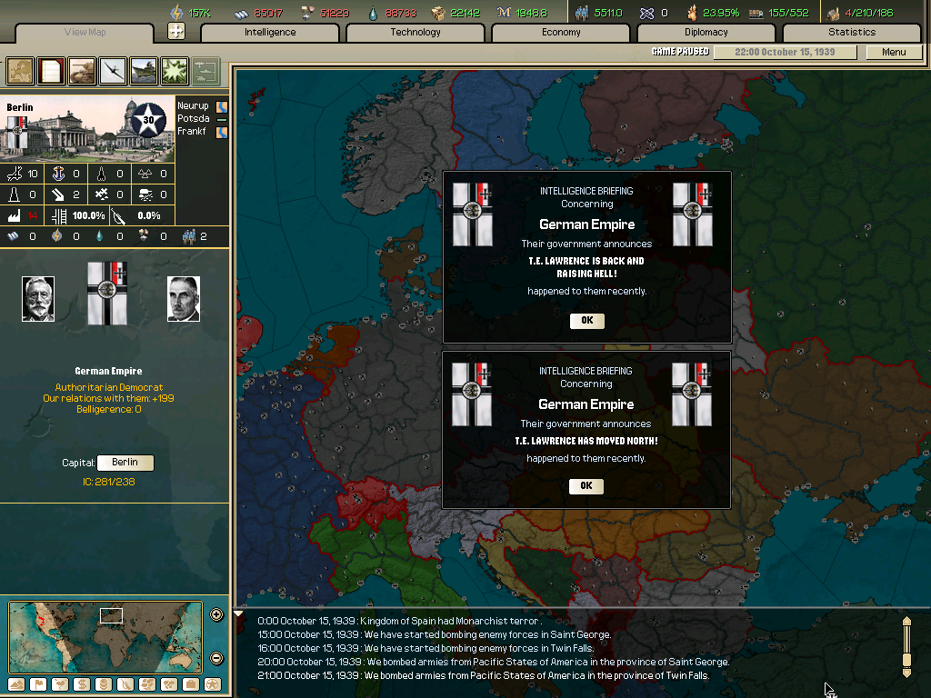
Task: Open the Statistics tab
Action: pyautogui.click(x=852, y=32)
